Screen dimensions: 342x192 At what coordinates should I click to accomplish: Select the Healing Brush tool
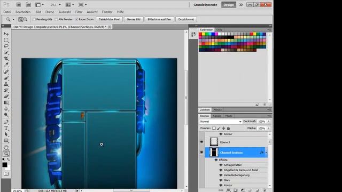[x=6, y=72]
